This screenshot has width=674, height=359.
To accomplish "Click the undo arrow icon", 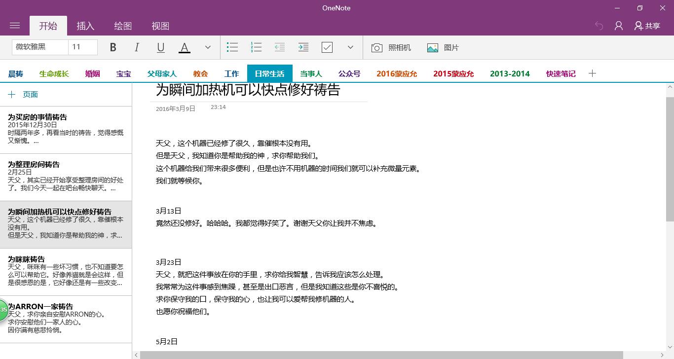I will 599,26.
